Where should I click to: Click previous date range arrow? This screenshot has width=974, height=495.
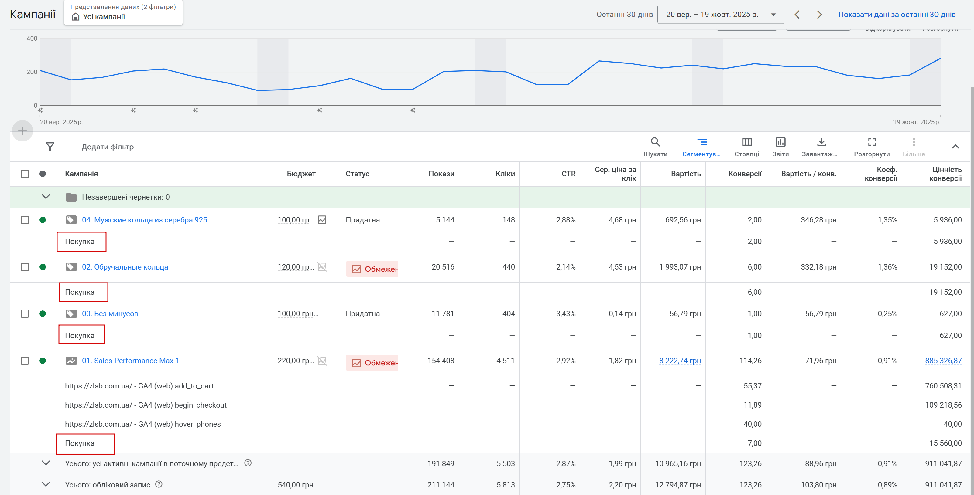point(797,15)
